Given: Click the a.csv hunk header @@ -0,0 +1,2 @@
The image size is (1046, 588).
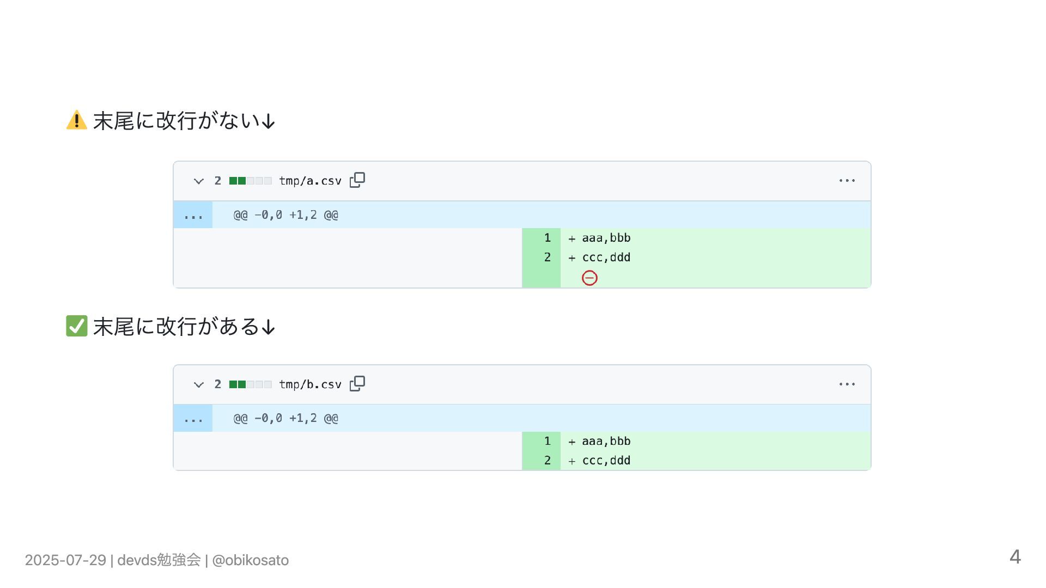Looking at the screenshot, I should (x=286, y=215).
